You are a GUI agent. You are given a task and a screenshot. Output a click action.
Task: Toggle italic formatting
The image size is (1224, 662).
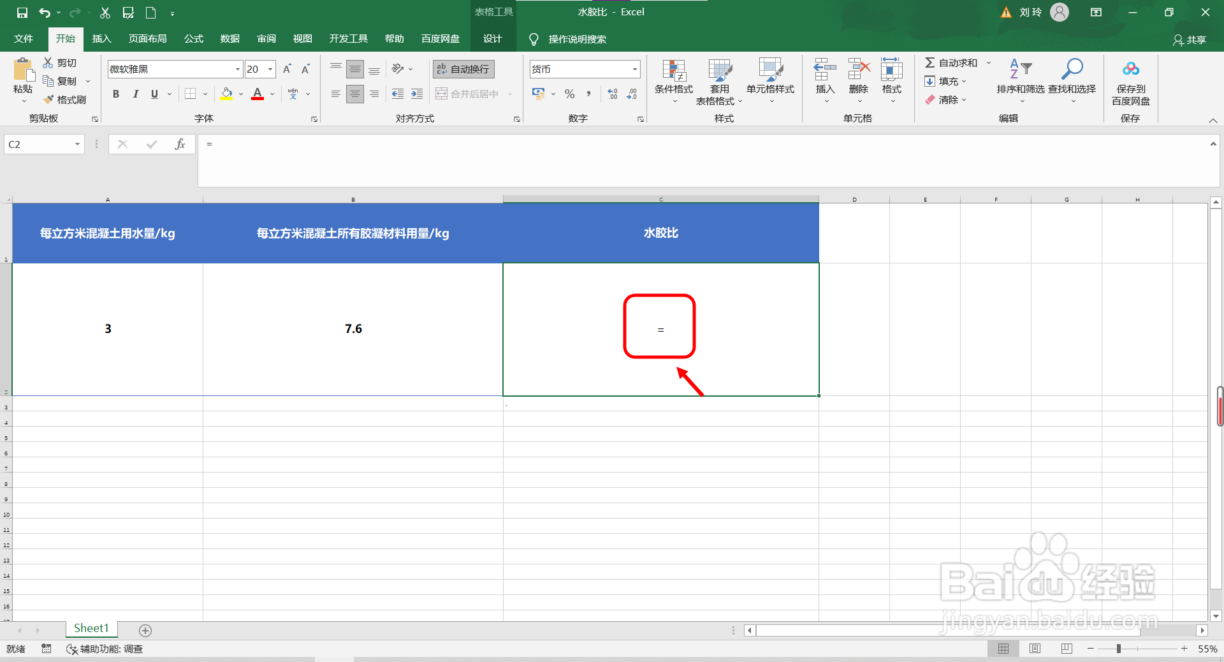135,94
